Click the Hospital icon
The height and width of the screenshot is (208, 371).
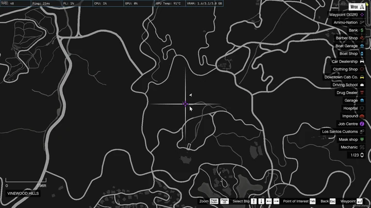pyautogui.click(x=362, y=108)
